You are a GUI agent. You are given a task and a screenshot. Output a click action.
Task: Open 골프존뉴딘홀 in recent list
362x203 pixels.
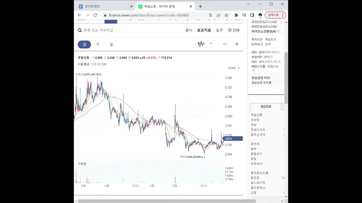[x=260, y=173]
